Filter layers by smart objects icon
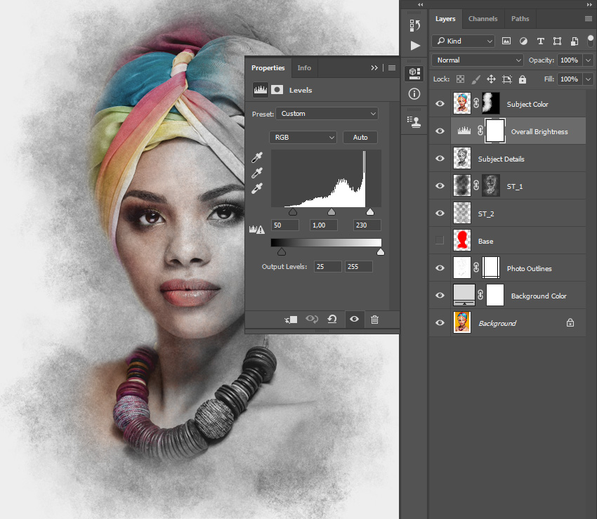Image resolution: width=597 pixels, height=519 pixels. click(x=575, y=41)
